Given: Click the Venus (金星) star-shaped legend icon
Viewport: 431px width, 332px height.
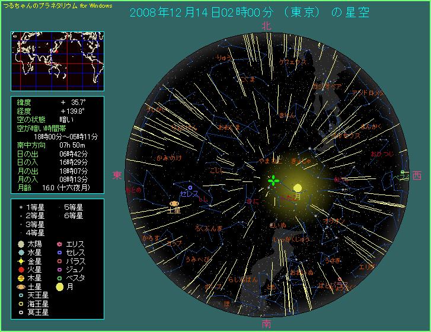Looking at the screenshot, I should (x=21, y=260).
